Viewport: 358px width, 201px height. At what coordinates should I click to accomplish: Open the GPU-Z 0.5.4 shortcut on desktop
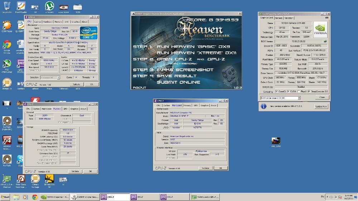coord(7,180)
